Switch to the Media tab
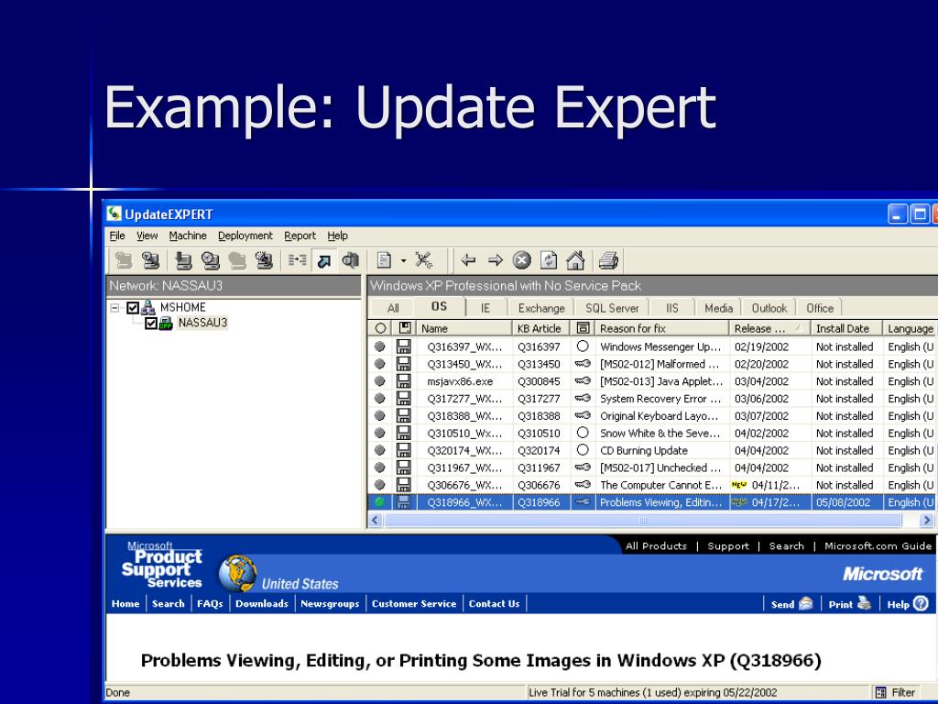 (718, 308)
